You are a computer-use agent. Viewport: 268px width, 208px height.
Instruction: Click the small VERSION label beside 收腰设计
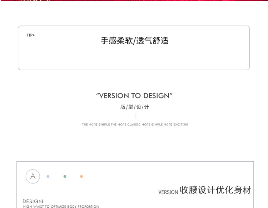tap(168, 192)
